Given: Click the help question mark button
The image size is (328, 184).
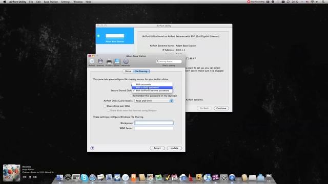Looking at the screenshot, I should click(92, 148).
